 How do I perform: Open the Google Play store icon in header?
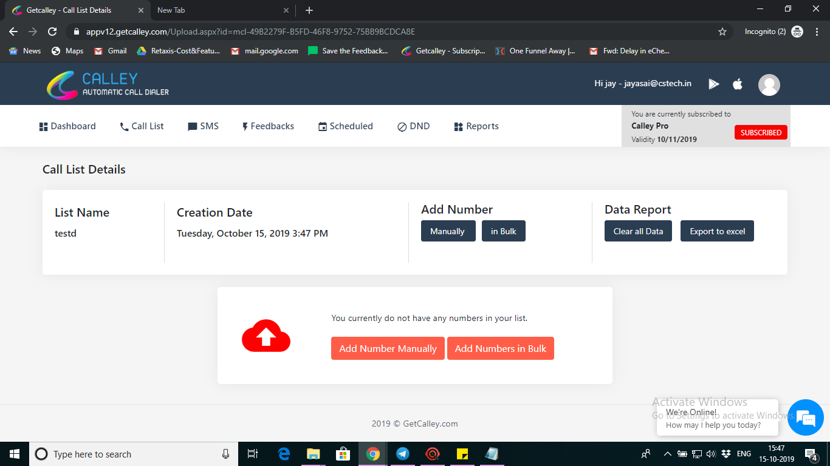click(714, 84)
